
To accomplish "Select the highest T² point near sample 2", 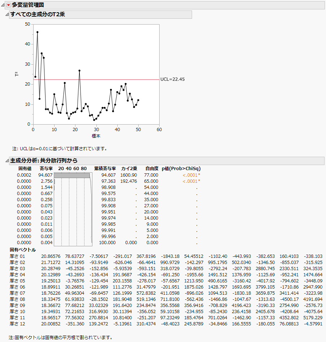I will 38,33.
